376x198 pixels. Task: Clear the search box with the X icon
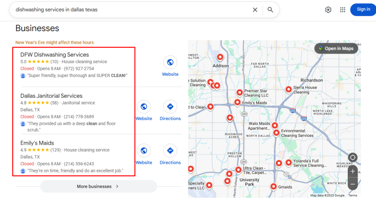coord(255,10)
